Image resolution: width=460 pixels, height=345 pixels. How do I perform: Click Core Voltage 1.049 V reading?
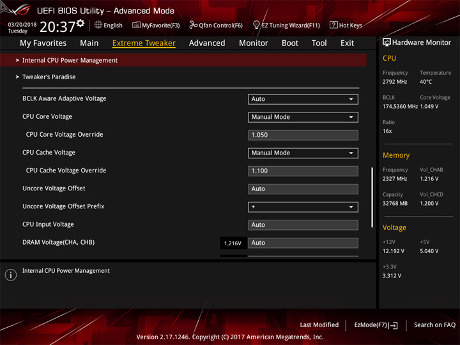(429, 106)
